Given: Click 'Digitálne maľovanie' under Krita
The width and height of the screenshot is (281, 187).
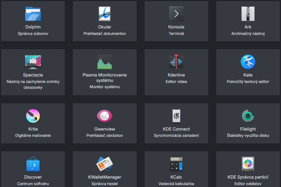Looking at the screenshot, I should 33,135.
